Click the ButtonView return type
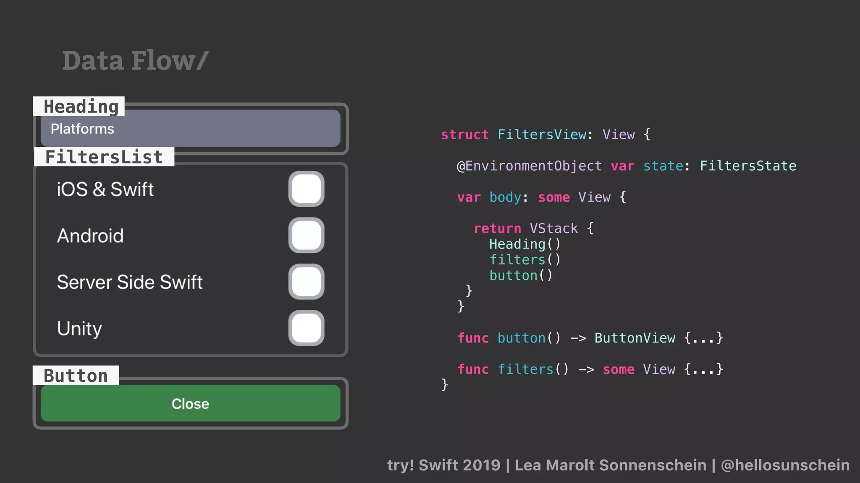 pyautogui.click(x=635, y=338)
